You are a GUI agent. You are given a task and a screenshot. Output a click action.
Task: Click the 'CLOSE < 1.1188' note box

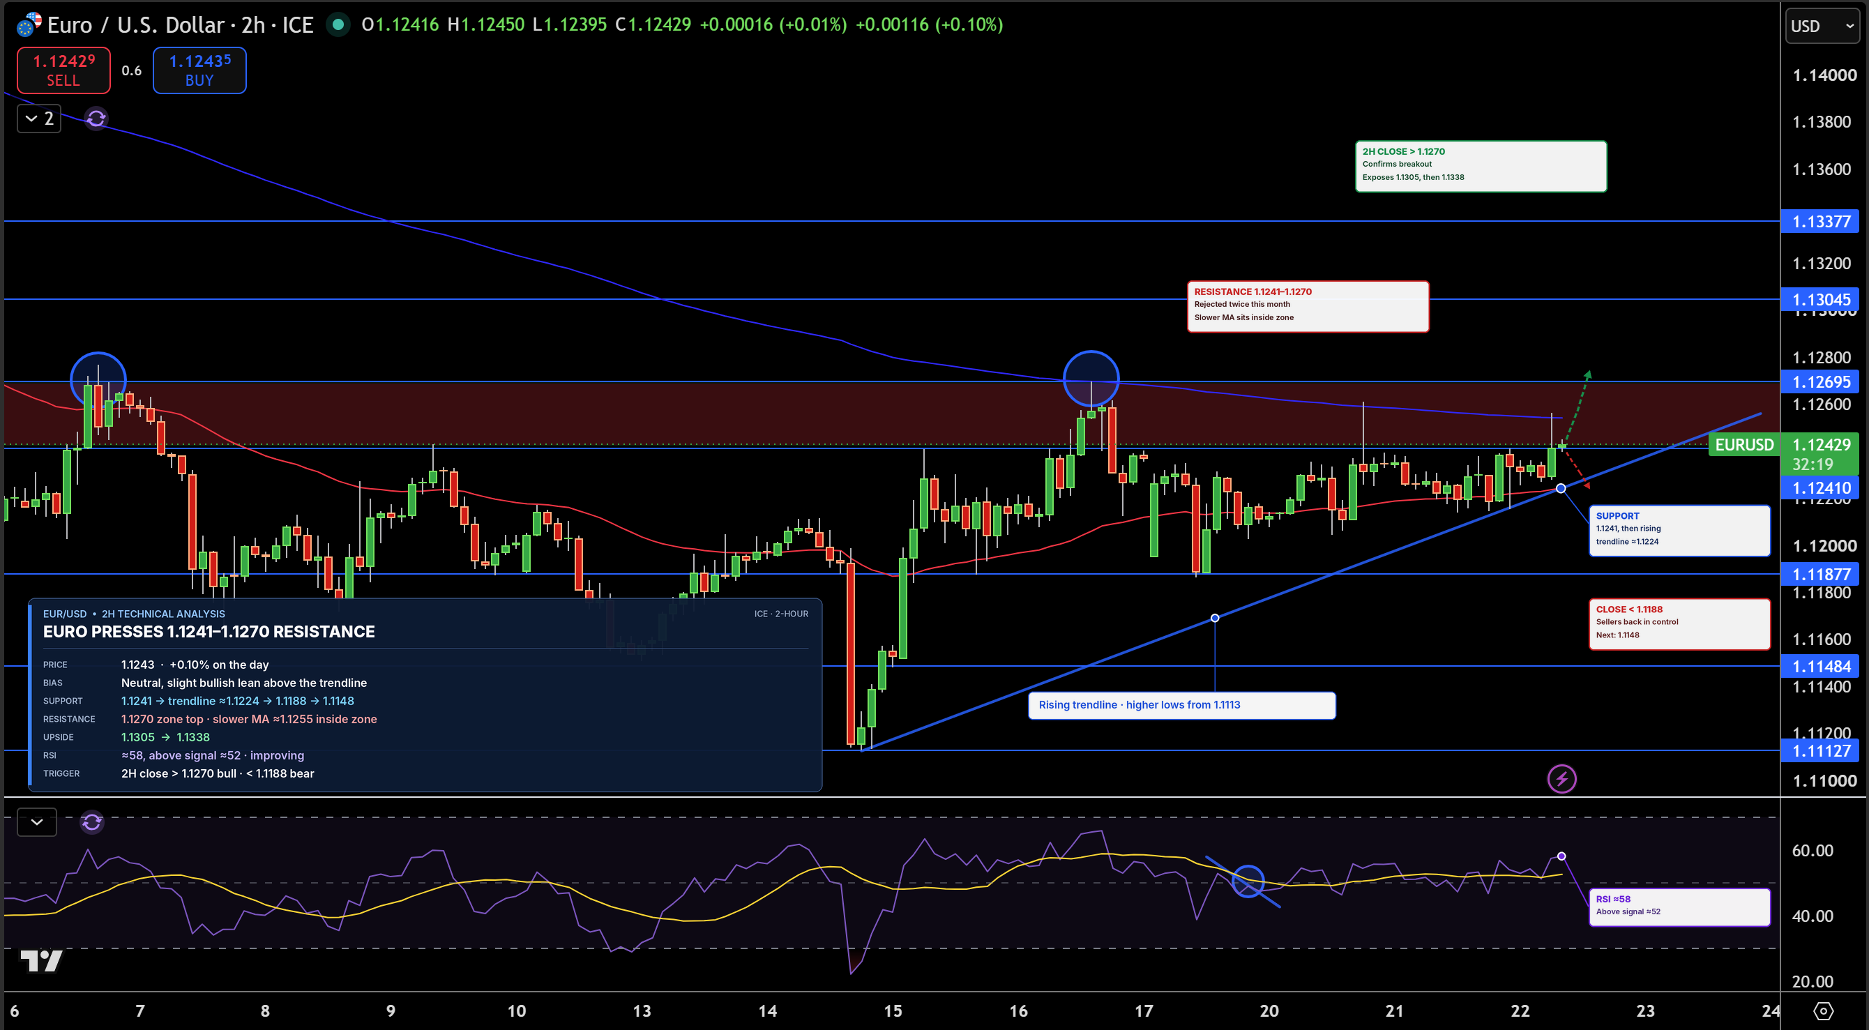pyautogui.click(x=1679, y=624)
